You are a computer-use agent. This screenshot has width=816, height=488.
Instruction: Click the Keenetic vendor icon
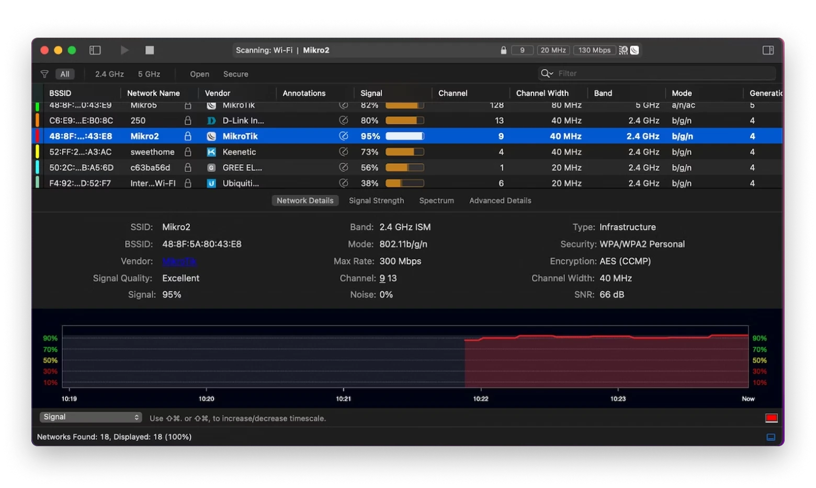pyautogui.click(x=211, y=152)
